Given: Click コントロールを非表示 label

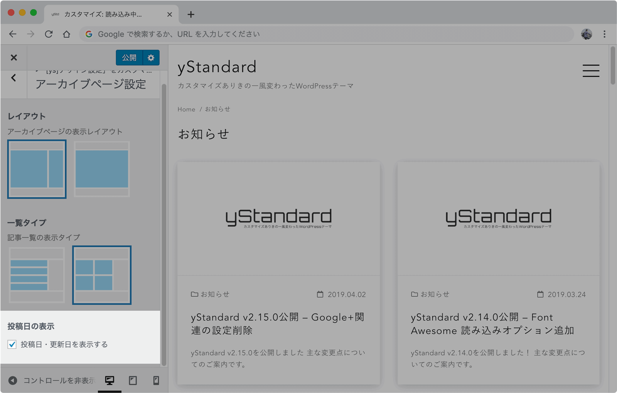Looking at the screenshot, I should (59, 381).
